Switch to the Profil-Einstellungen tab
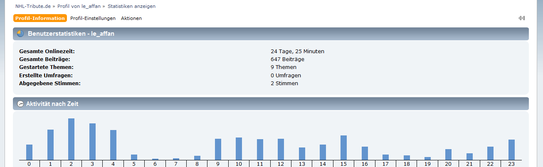543x167 pixels. click(x=93, y=18)
